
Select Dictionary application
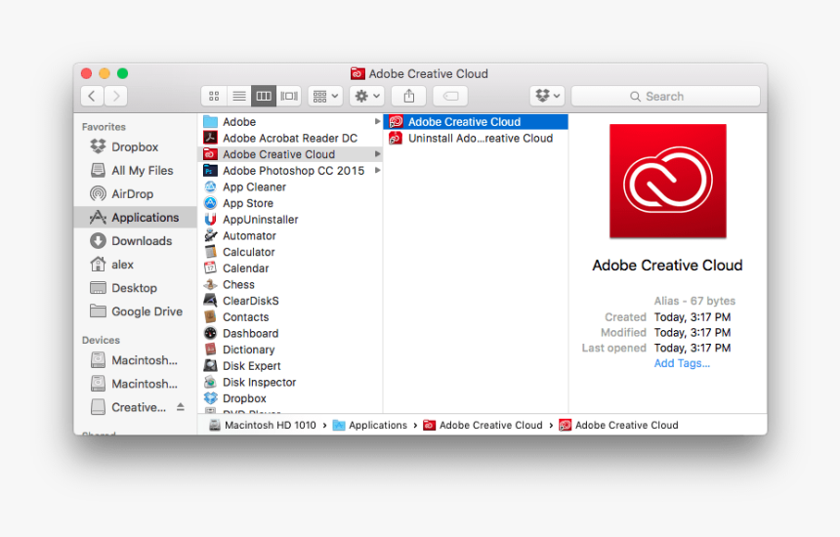click(289, 350)
